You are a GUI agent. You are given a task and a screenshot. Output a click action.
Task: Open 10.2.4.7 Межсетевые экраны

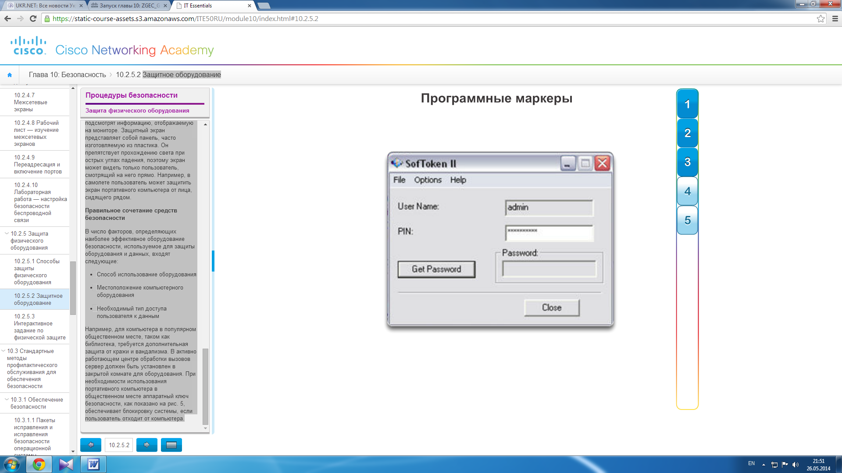click(x=34, y=102)
